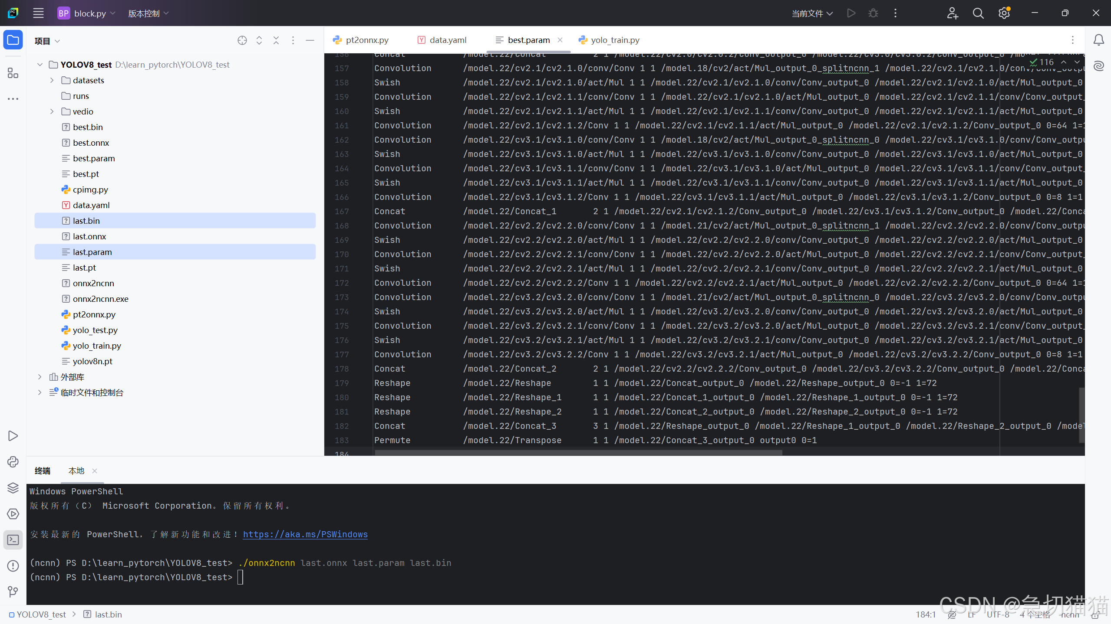The width and height of the screenshot is (1111, 624).
Task: Open the Git version control tool window
Action: tap(13, 591)
